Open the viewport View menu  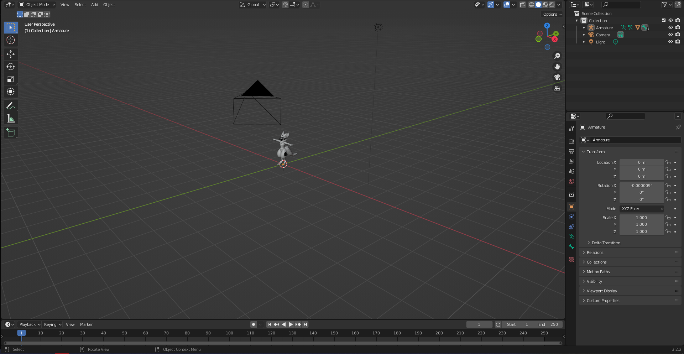tap(65, 5)
